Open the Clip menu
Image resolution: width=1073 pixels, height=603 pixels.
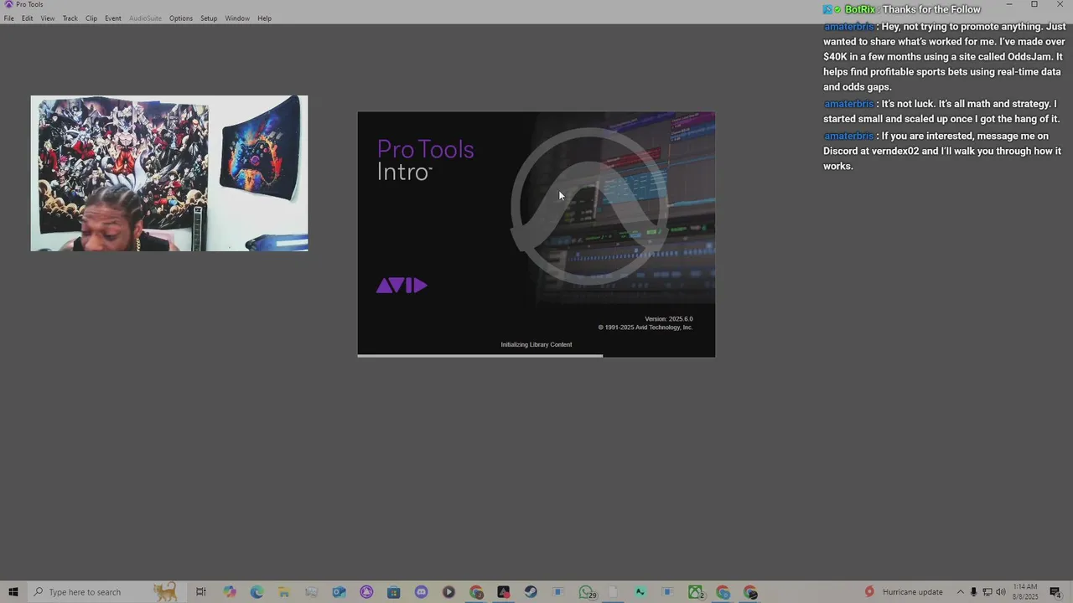coord(91,18)
